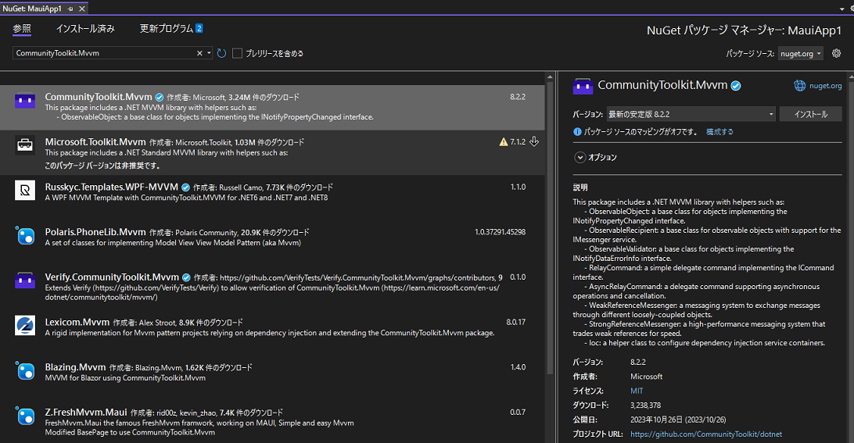Click publish date 2023年10月26日

(x=678, y=420)
